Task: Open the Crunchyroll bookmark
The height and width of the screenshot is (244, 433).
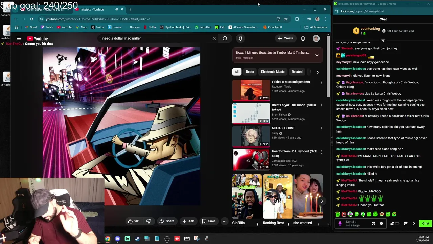Action: pos(272,27)
